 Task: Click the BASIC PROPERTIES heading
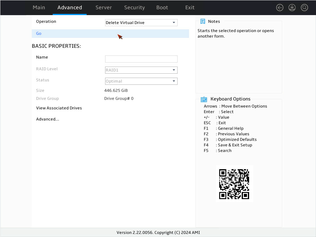tap(56, 46)
